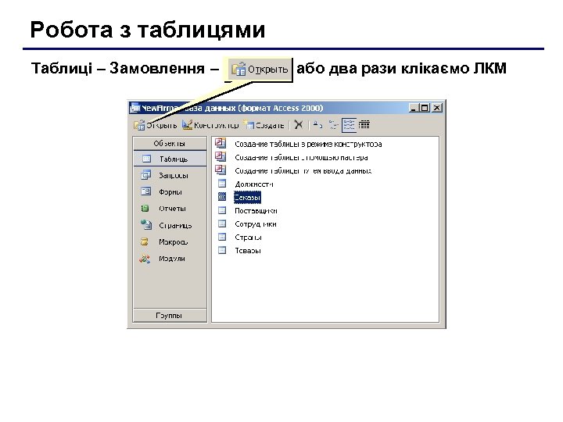Switch to small icons view

[333, 125]
